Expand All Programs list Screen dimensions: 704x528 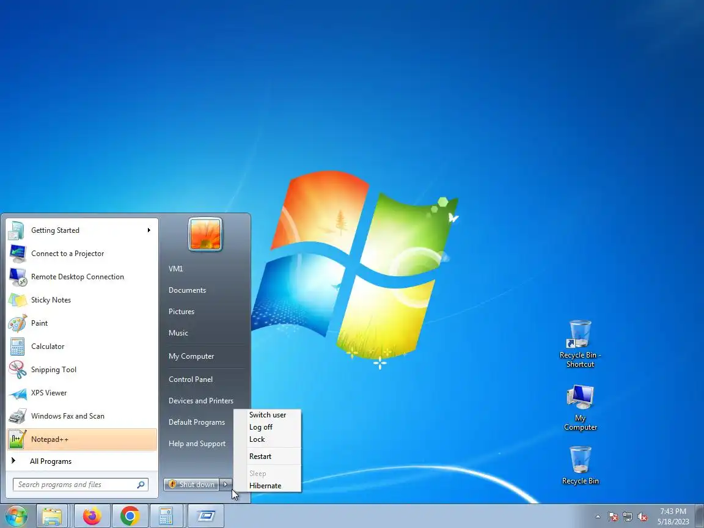click(82, 461)
